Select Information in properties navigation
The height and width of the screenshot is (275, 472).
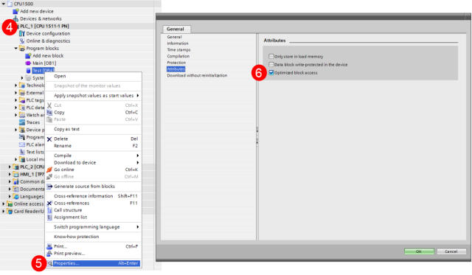(178, 43)
